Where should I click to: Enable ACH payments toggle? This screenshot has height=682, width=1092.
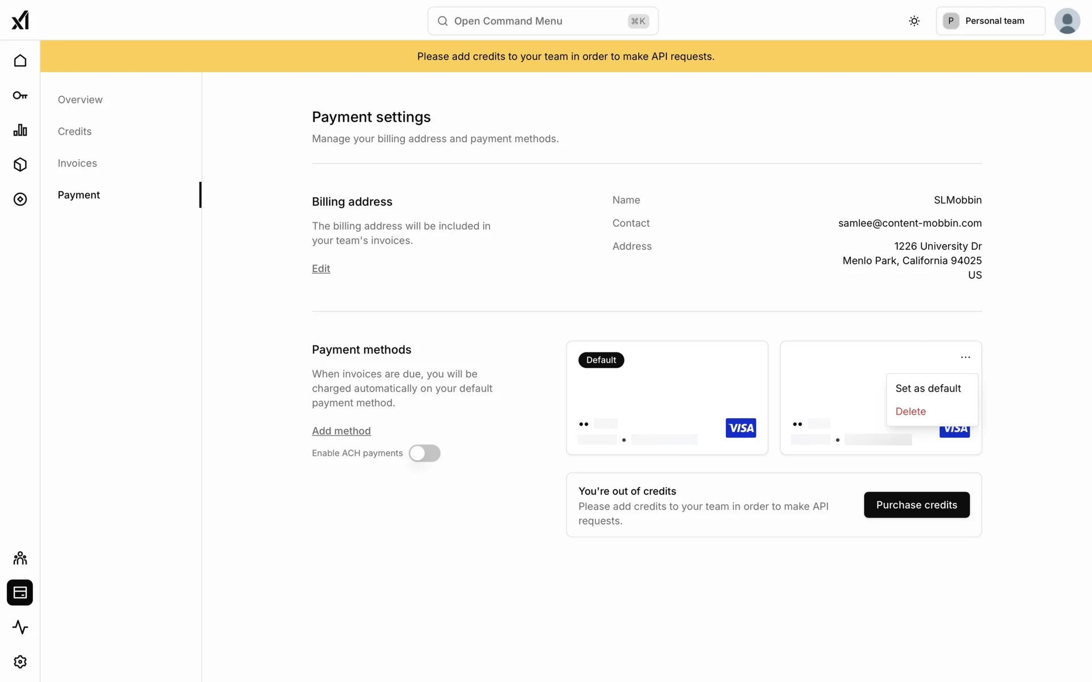pyautogui.click(x=424, y=453)
